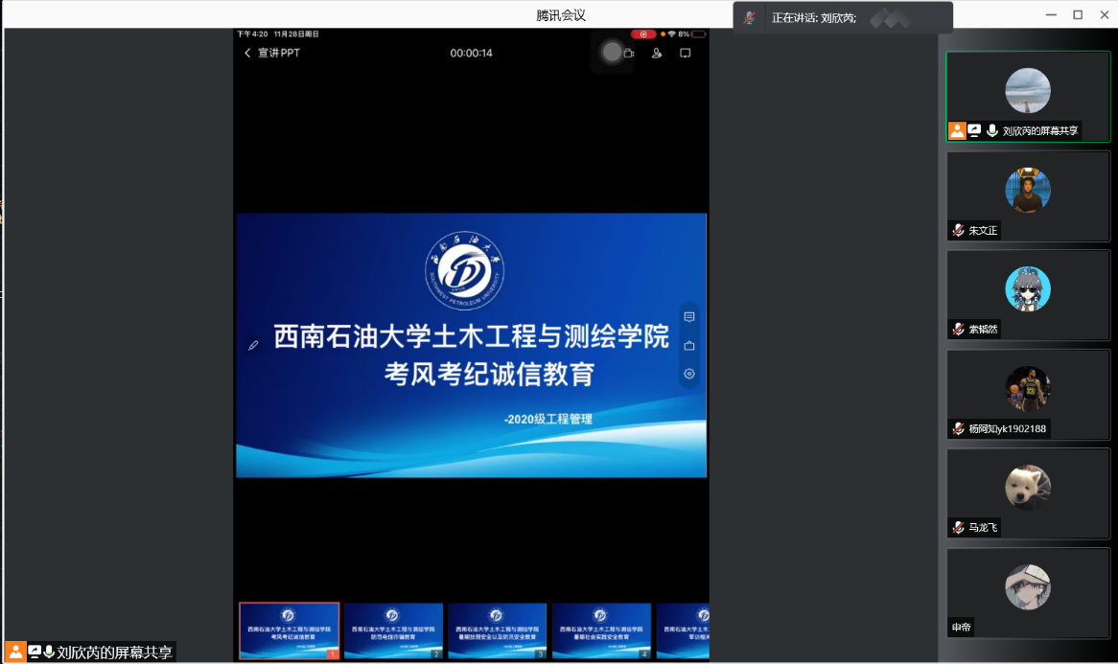The image size is (1118, 664).
Task: Click the briefcase toolbox icon on the slide sidebar
Action: 689,346
